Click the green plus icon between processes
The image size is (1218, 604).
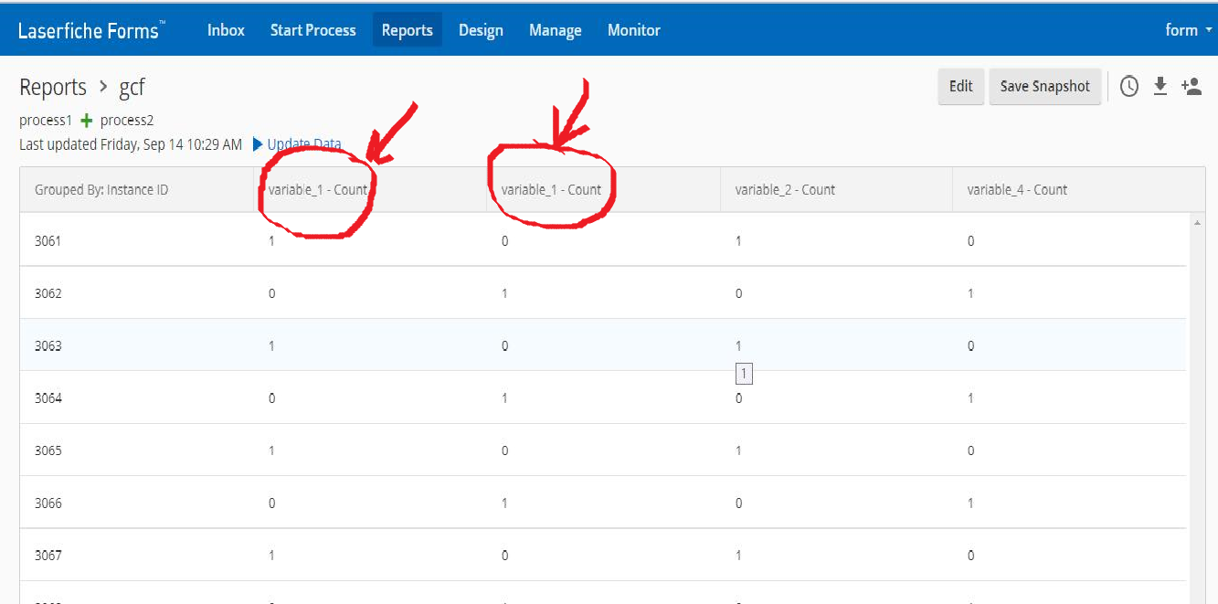click(87, 121)
